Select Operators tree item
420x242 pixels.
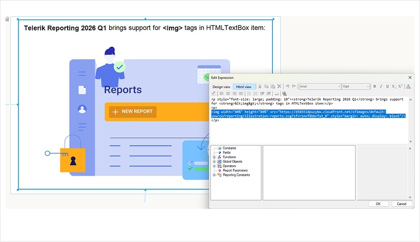coord(229,166)
